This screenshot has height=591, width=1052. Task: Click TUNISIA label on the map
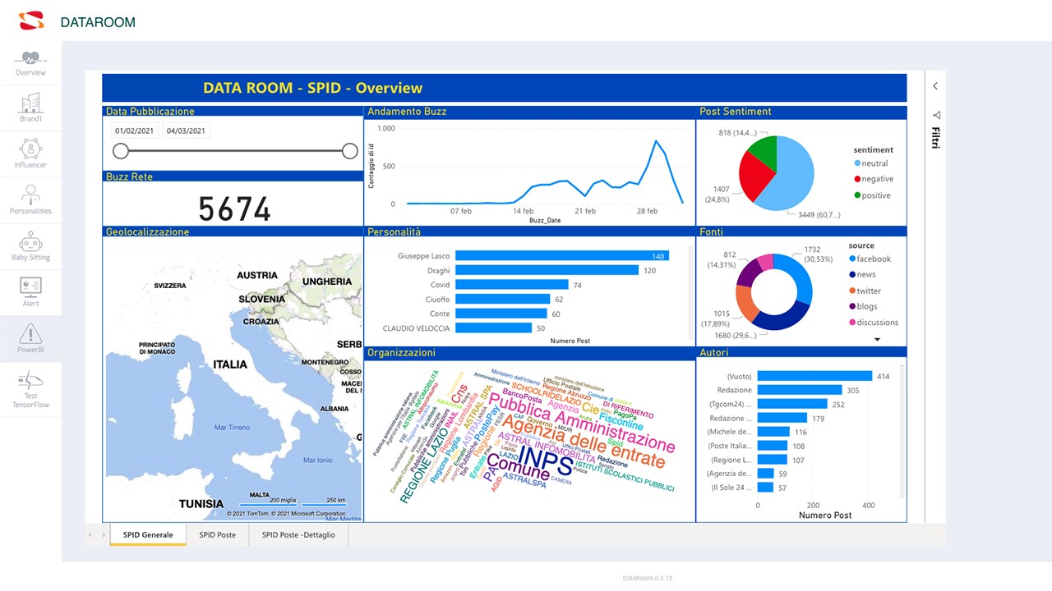tap(201, 503)
